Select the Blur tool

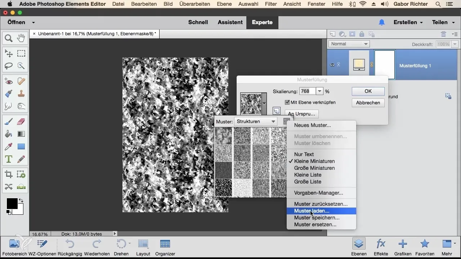click(x=9, y=106)
